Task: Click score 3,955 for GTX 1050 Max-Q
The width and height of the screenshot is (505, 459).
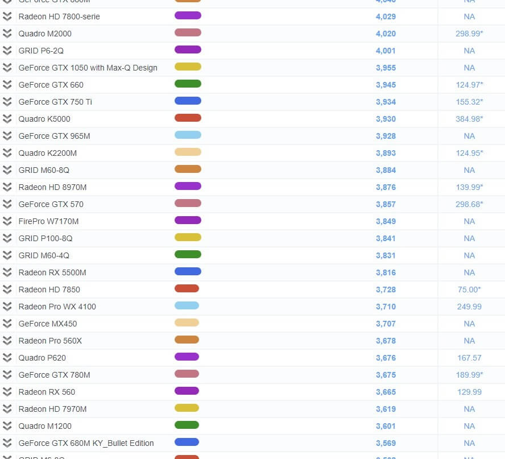Action: click(x=386, y=68)
